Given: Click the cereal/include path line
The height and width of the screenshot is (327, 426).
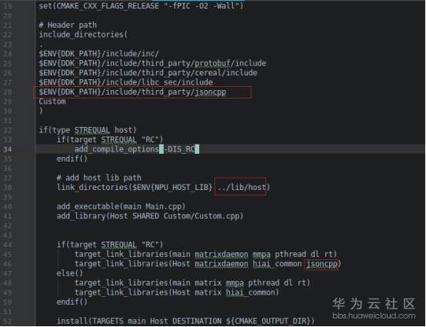Looking at the screenshot, I should pyautogui.click(x=148, y=73).
